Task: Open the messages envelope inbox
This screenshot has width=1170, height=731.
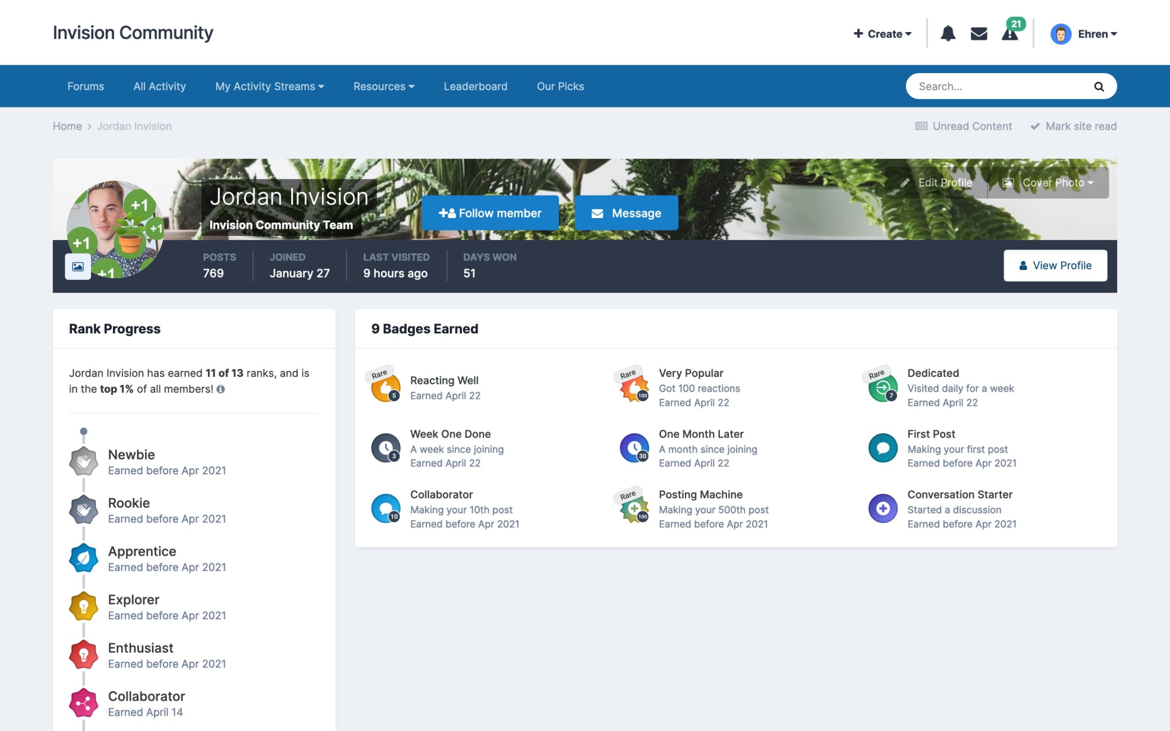Action: pyautogui.click(x=979, y=34)
